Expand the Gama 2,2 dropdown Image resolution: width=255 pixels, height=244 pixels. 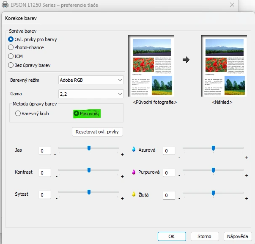[91, 94]
